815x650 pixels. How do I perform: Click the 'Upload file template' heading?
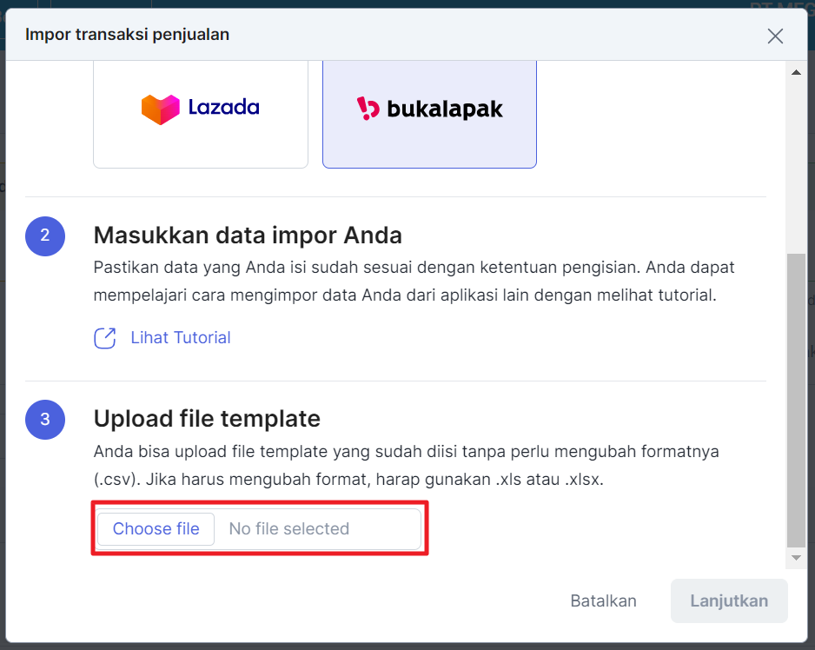(x=207, y=419)
